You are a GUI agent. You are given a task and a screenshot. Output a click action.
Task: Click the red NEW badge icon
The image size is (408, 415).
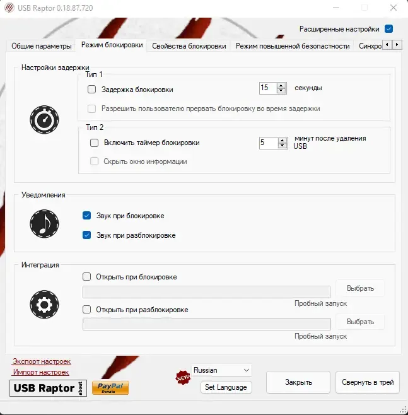point(183,378)
